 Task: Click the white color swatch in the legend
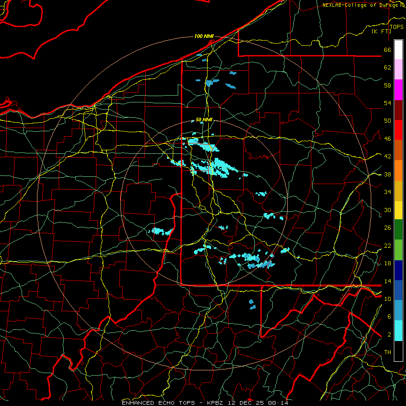398,50
